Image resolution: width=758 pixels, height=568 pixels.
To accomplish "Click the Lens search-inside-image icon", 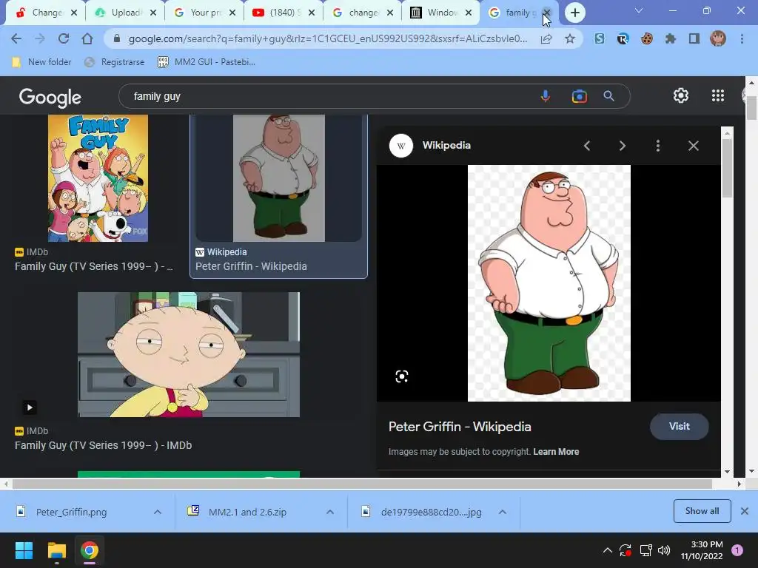I will coord(402,376).
